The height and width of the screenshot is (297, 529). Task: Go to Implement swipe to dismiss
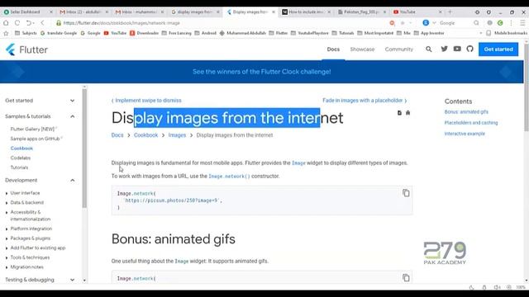[x=146, y=101]
